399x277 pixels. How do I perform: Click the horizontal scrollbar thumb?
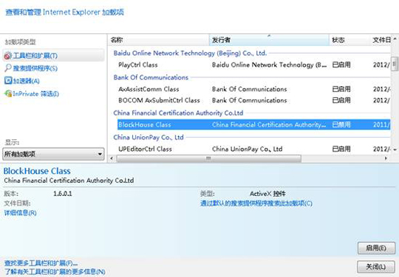coord(208,158)
